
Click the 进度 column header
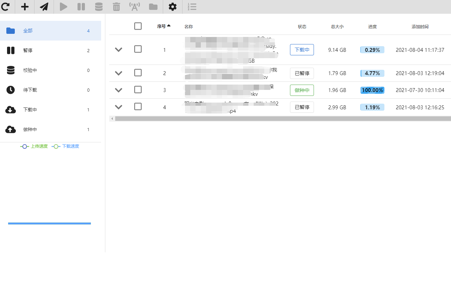click(x=372, y=26)
